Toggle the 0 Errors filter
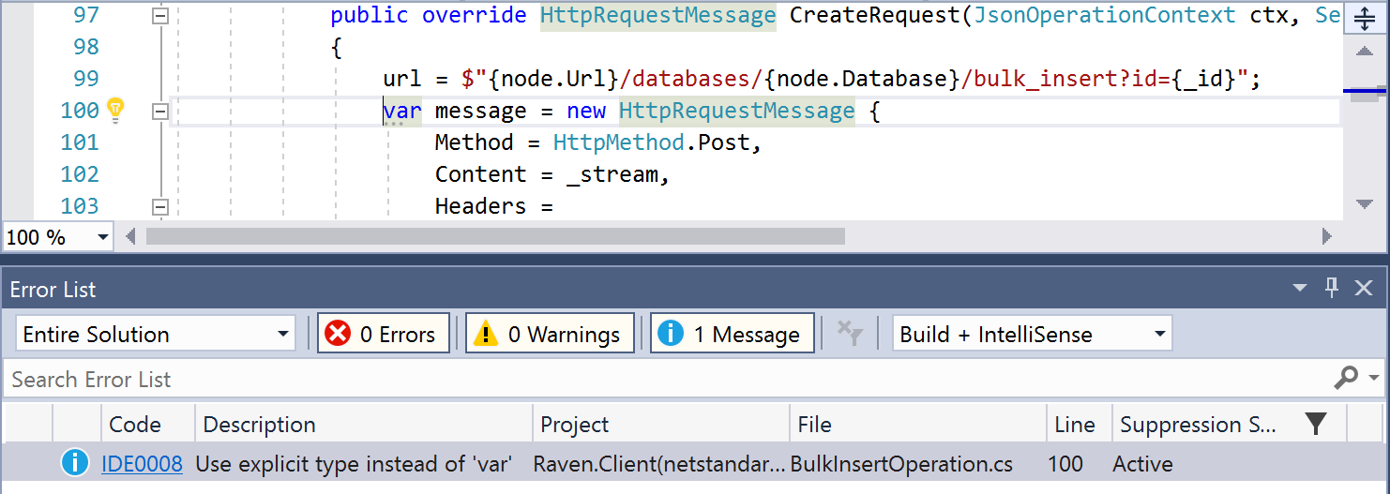The height and width of the screenshot is (494, 1390). click(383, 334)
